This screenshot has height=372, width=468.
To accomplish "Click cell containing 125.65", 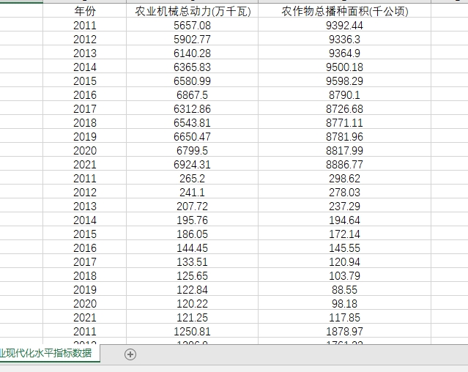I will [192, 276].
